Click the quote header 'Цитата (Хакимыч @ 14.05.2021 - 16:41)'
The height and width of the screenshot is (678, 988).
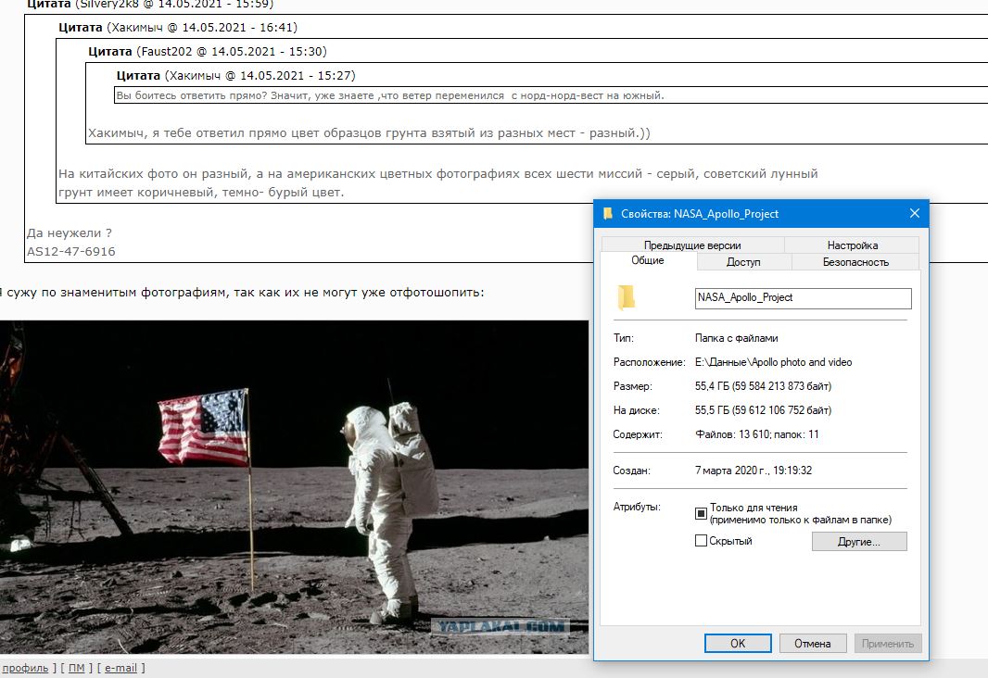(x=178, y=28)
